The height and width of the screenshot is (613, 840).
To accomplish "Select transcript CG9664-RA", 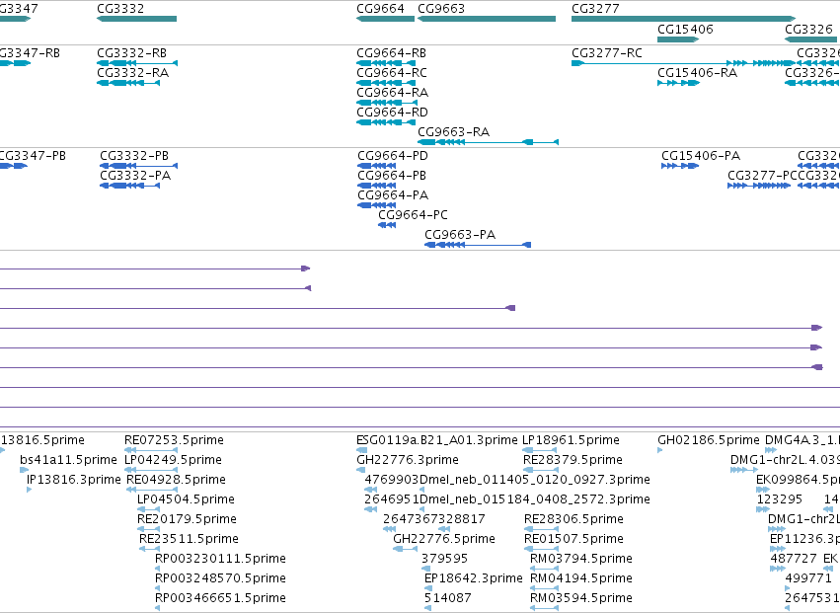I will pyautogui.click(x=387, y=103).
